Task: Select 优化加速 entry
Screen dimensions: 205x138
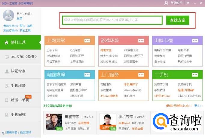Action: pos(160,56)
